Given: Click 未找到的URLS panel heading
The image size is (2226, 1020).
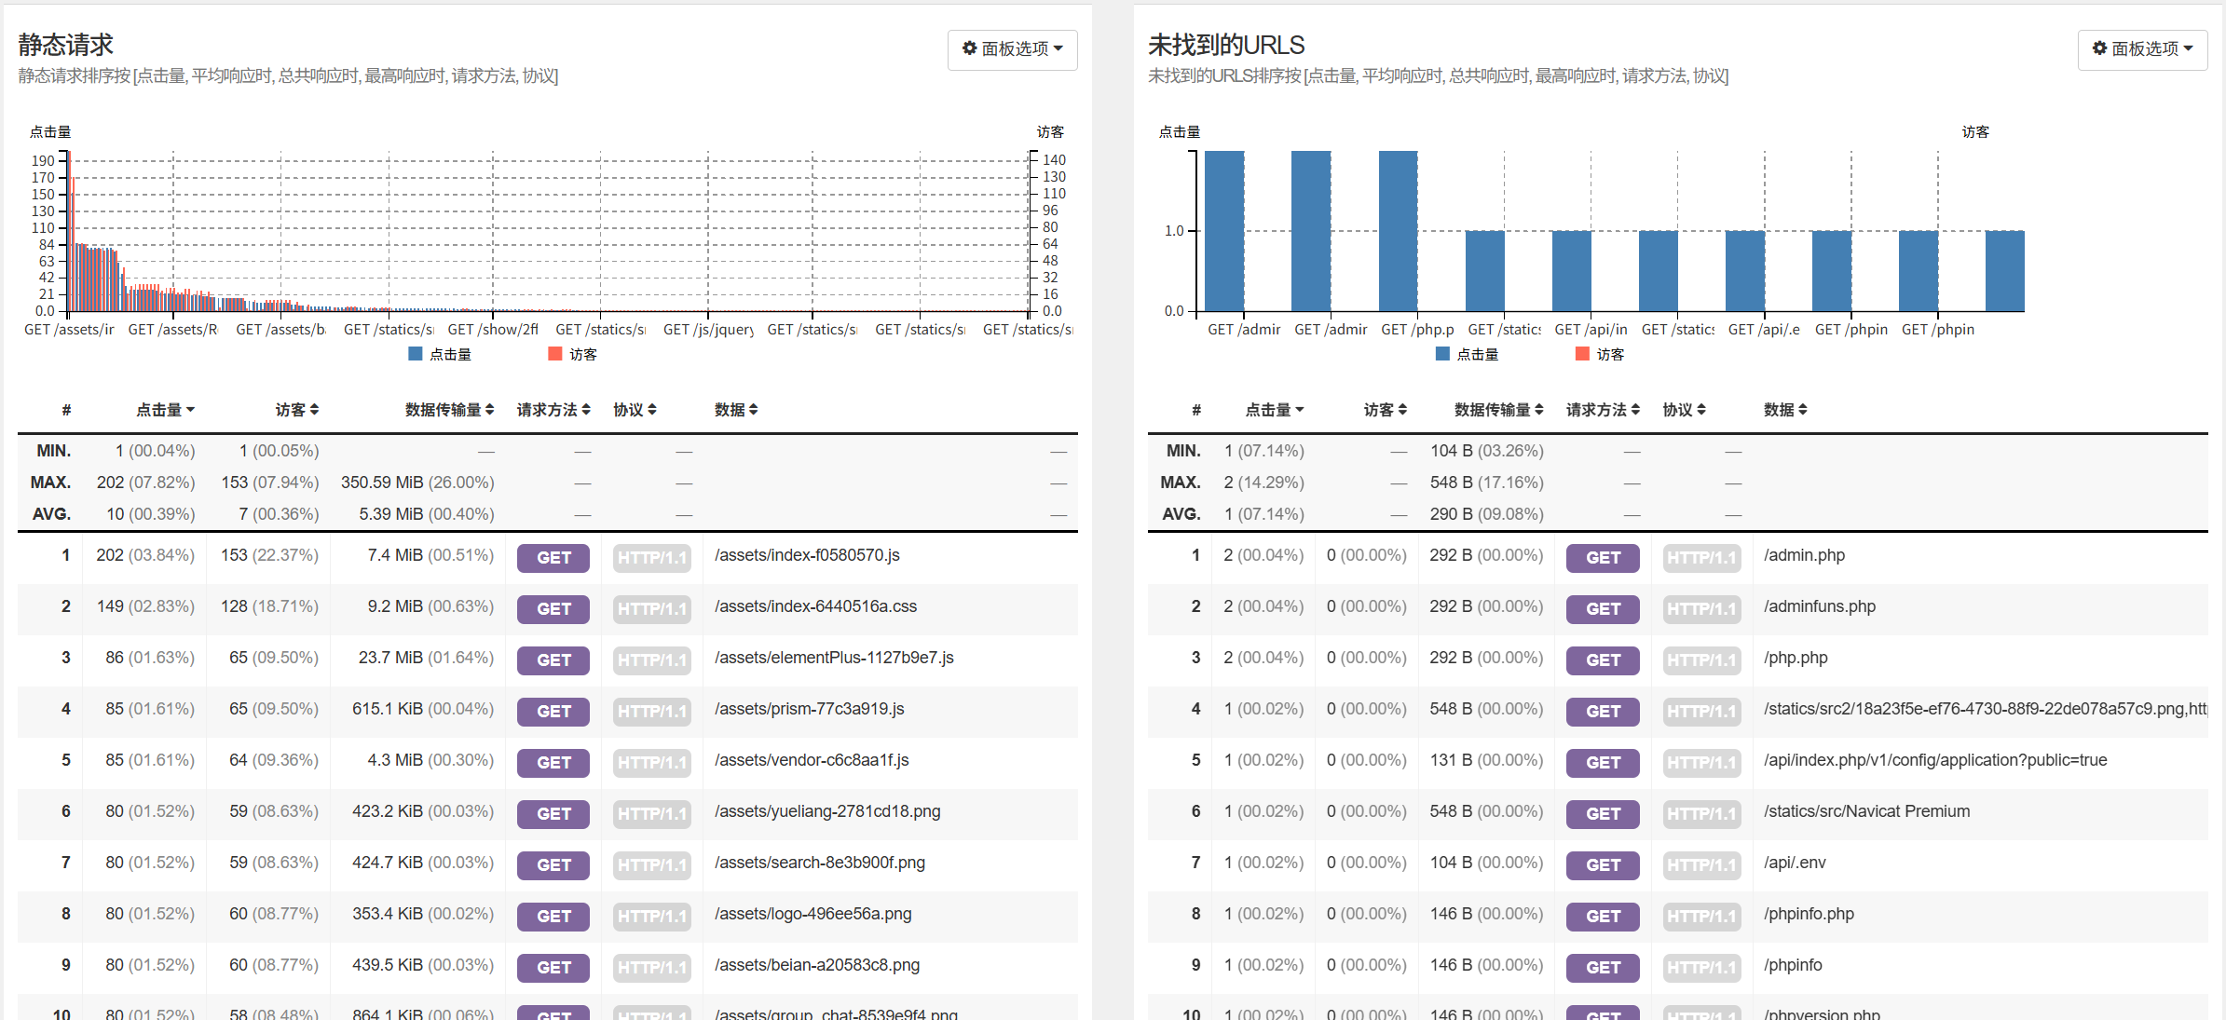Looking at the screenshot, I should [x=1225, y=45].
